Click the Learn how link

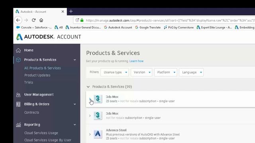pos(136,61)
